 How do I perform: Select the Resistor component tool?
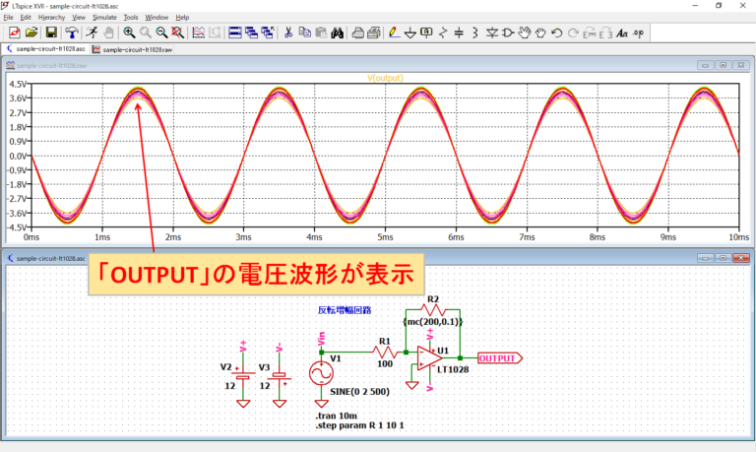(444, 32)
